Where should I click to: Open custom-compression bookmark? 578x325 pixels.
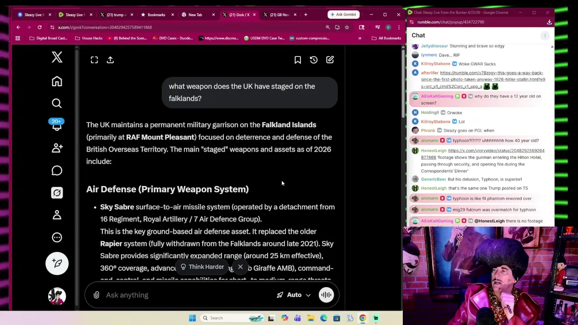[310, 38]
